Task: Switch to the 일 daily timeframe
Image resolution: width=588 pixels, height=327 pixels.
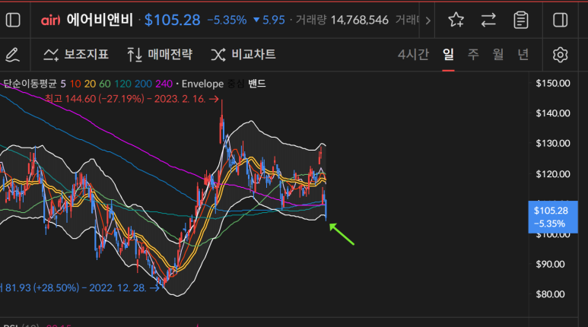Action: [x=448, y=55]
